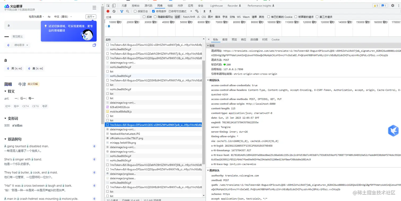Screen dimensions: 401x201
Task: Play audio for the 'Ha! It was a cross' sentence
Action: pos(94,186)
